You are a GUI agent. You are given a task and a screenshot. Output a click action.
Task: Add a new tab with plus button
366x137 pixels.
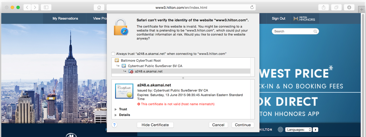361,9
